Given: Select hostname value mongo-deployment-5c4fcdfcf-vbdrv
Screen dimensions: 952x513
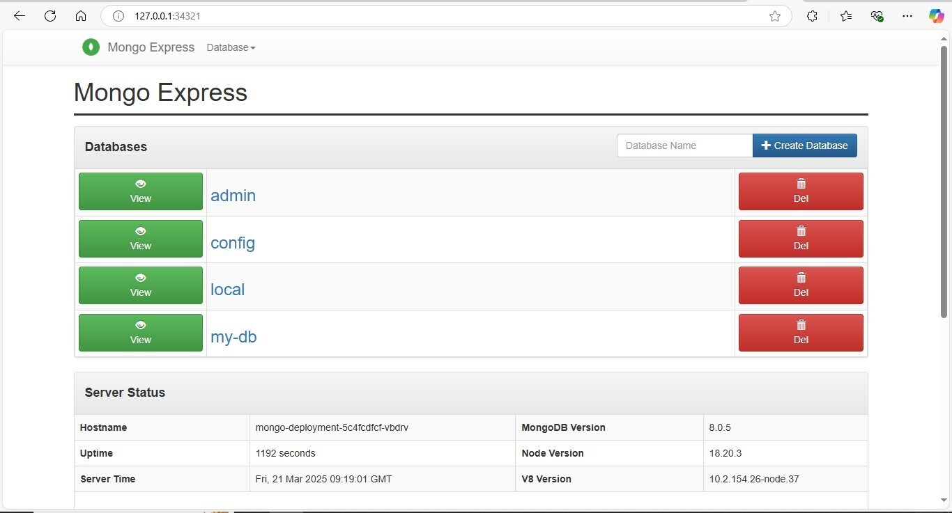Looking at the screenshot, I should point(332,427).
